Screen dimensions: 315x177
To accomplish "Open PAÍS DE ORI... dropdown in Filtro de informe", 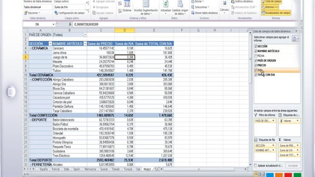I will click(273, 121).
